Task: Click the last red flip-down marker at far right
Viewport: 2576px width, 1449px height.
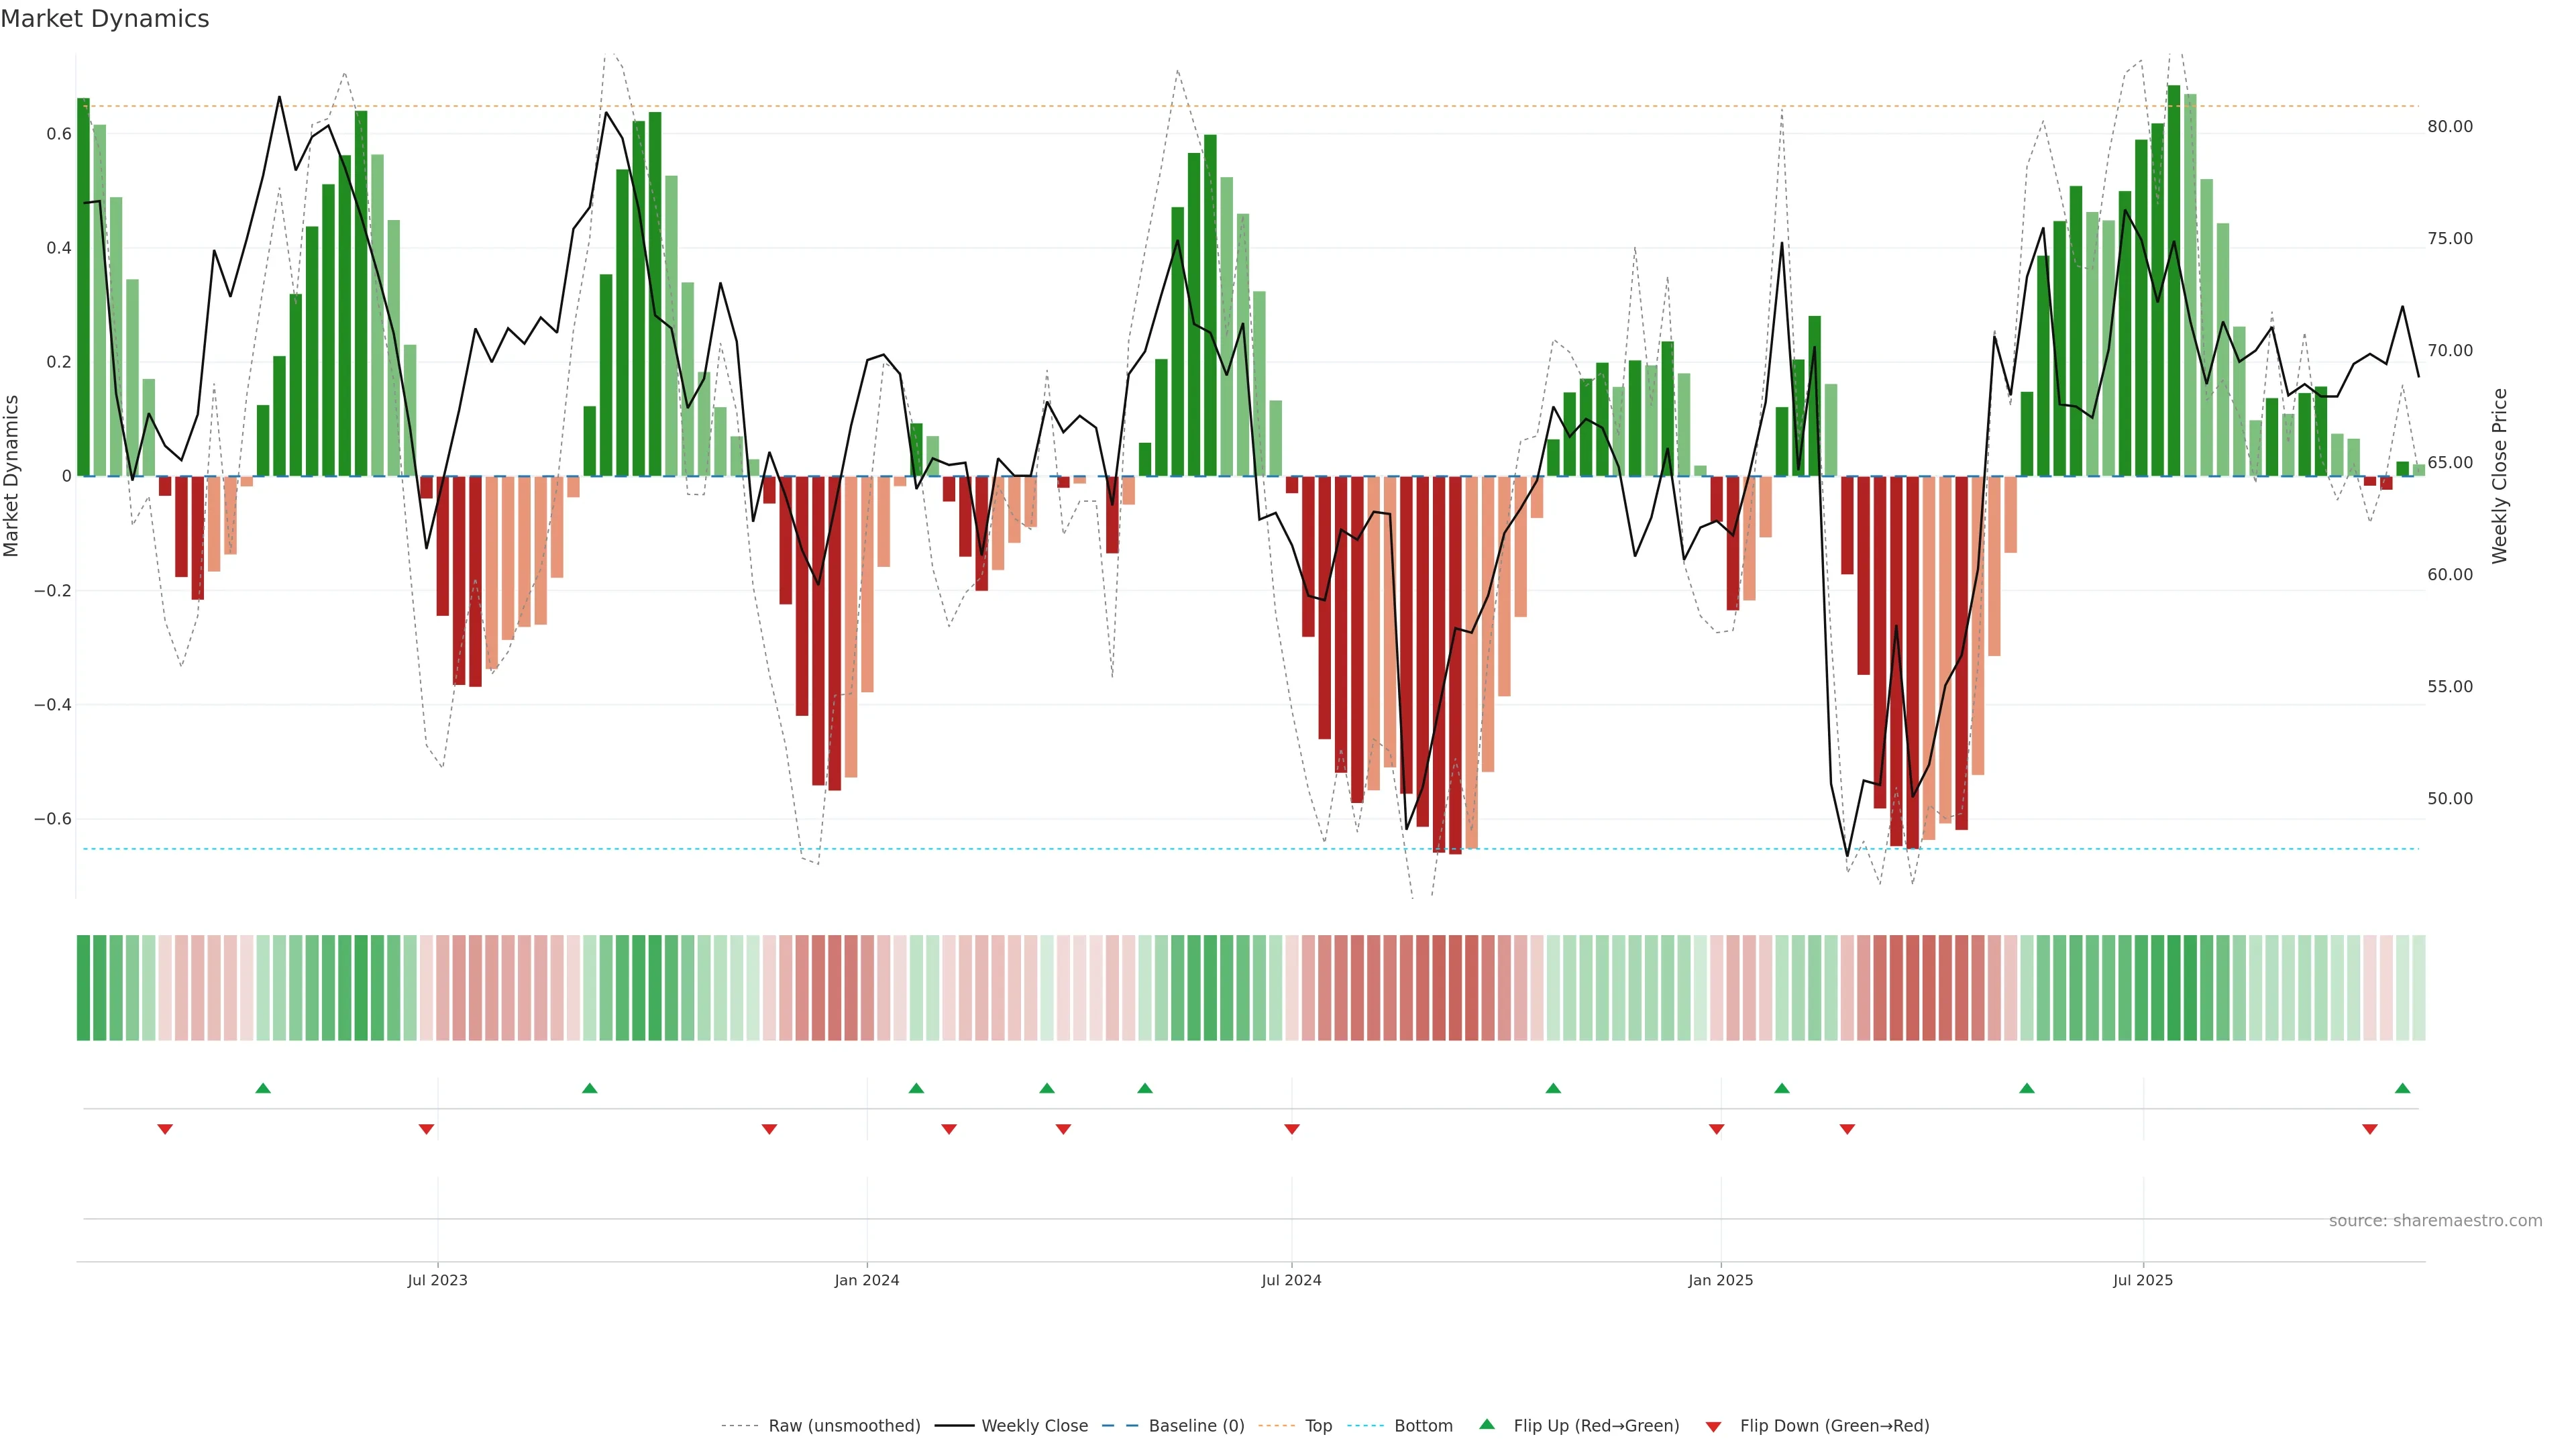Action: tap(2369, 1129)
